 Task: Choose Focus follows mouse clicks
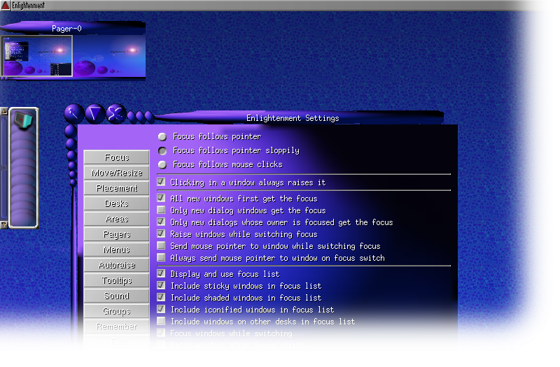162,165
